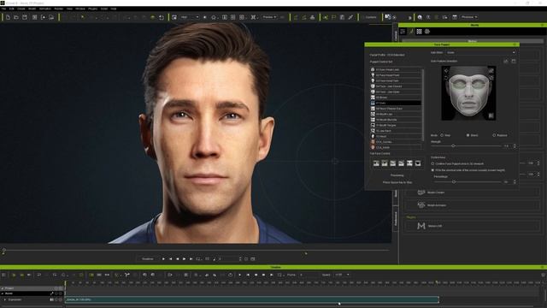The image size is (547, 308).
Task: Click the sixth Full Face Control preset icon
Action: 418,163
